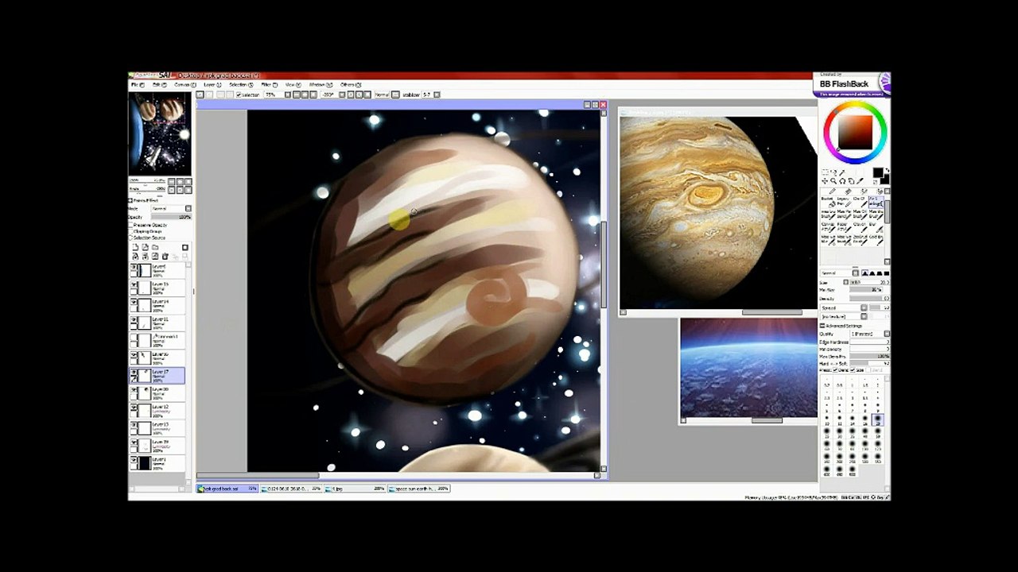Select the Linework1 layer
This screenshot has height=572, width=1018.
pyautogui.click(x=157, y=340)
